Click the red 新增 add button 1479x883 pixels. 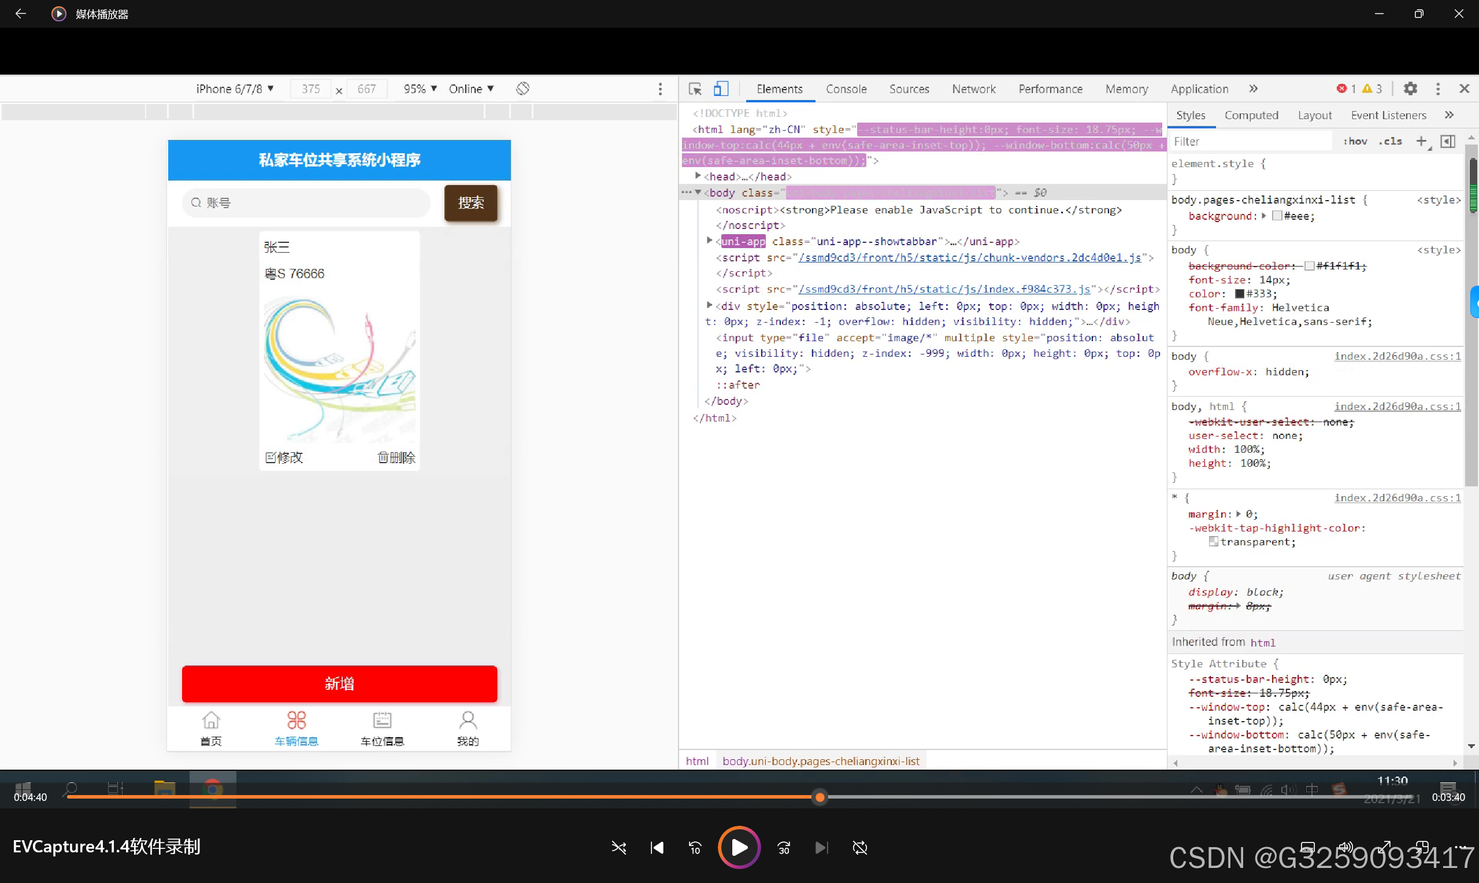click(339, 684)
